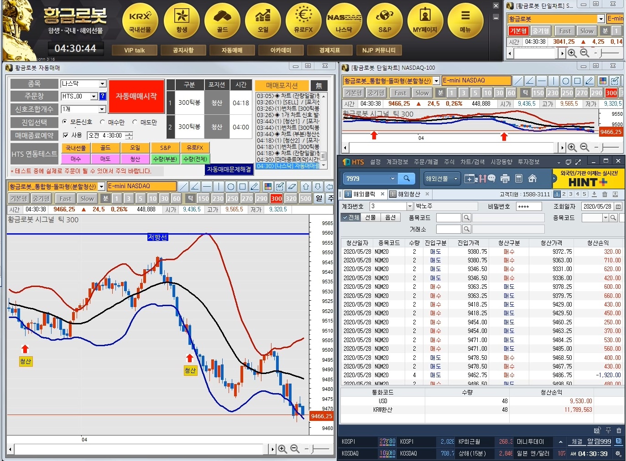Open 차트/검색 menu in HTS window
Viewport: 626px width, 461px height.
click(x=472, y=162)
